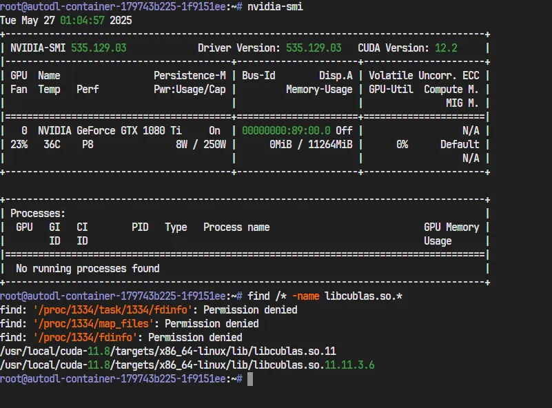This screenshot has width=552, height=408.
Task: Click the Persistence-M value On
Action: pyautogui.click(x=214, y=131)
